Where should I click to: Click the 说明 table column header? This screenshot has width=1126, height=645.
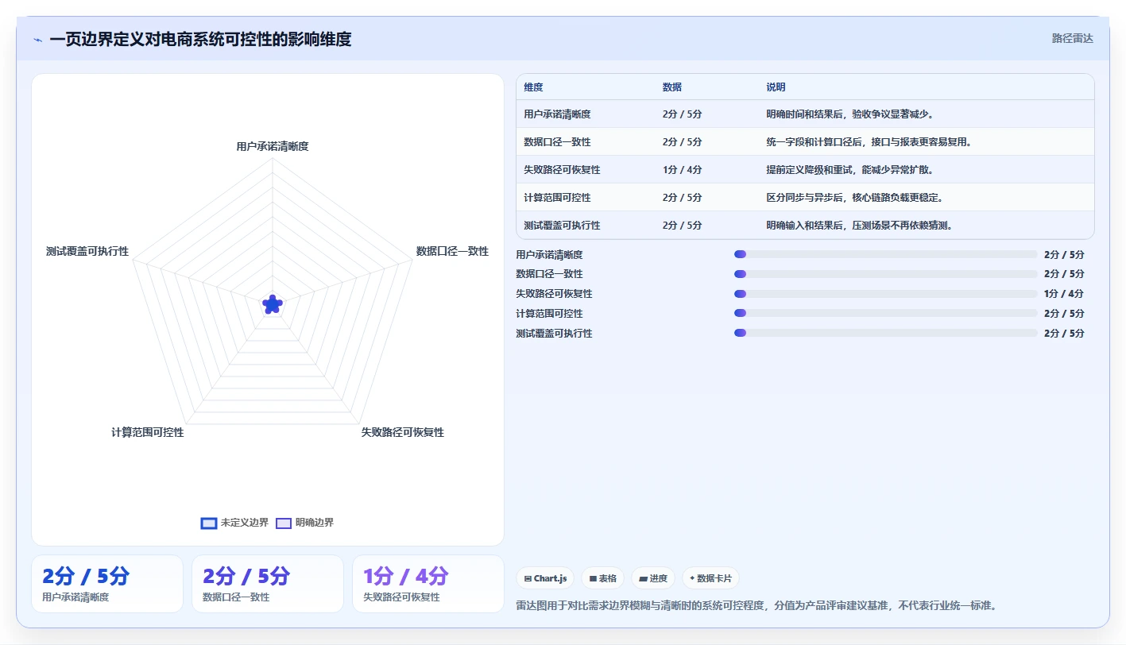point(776,87)
